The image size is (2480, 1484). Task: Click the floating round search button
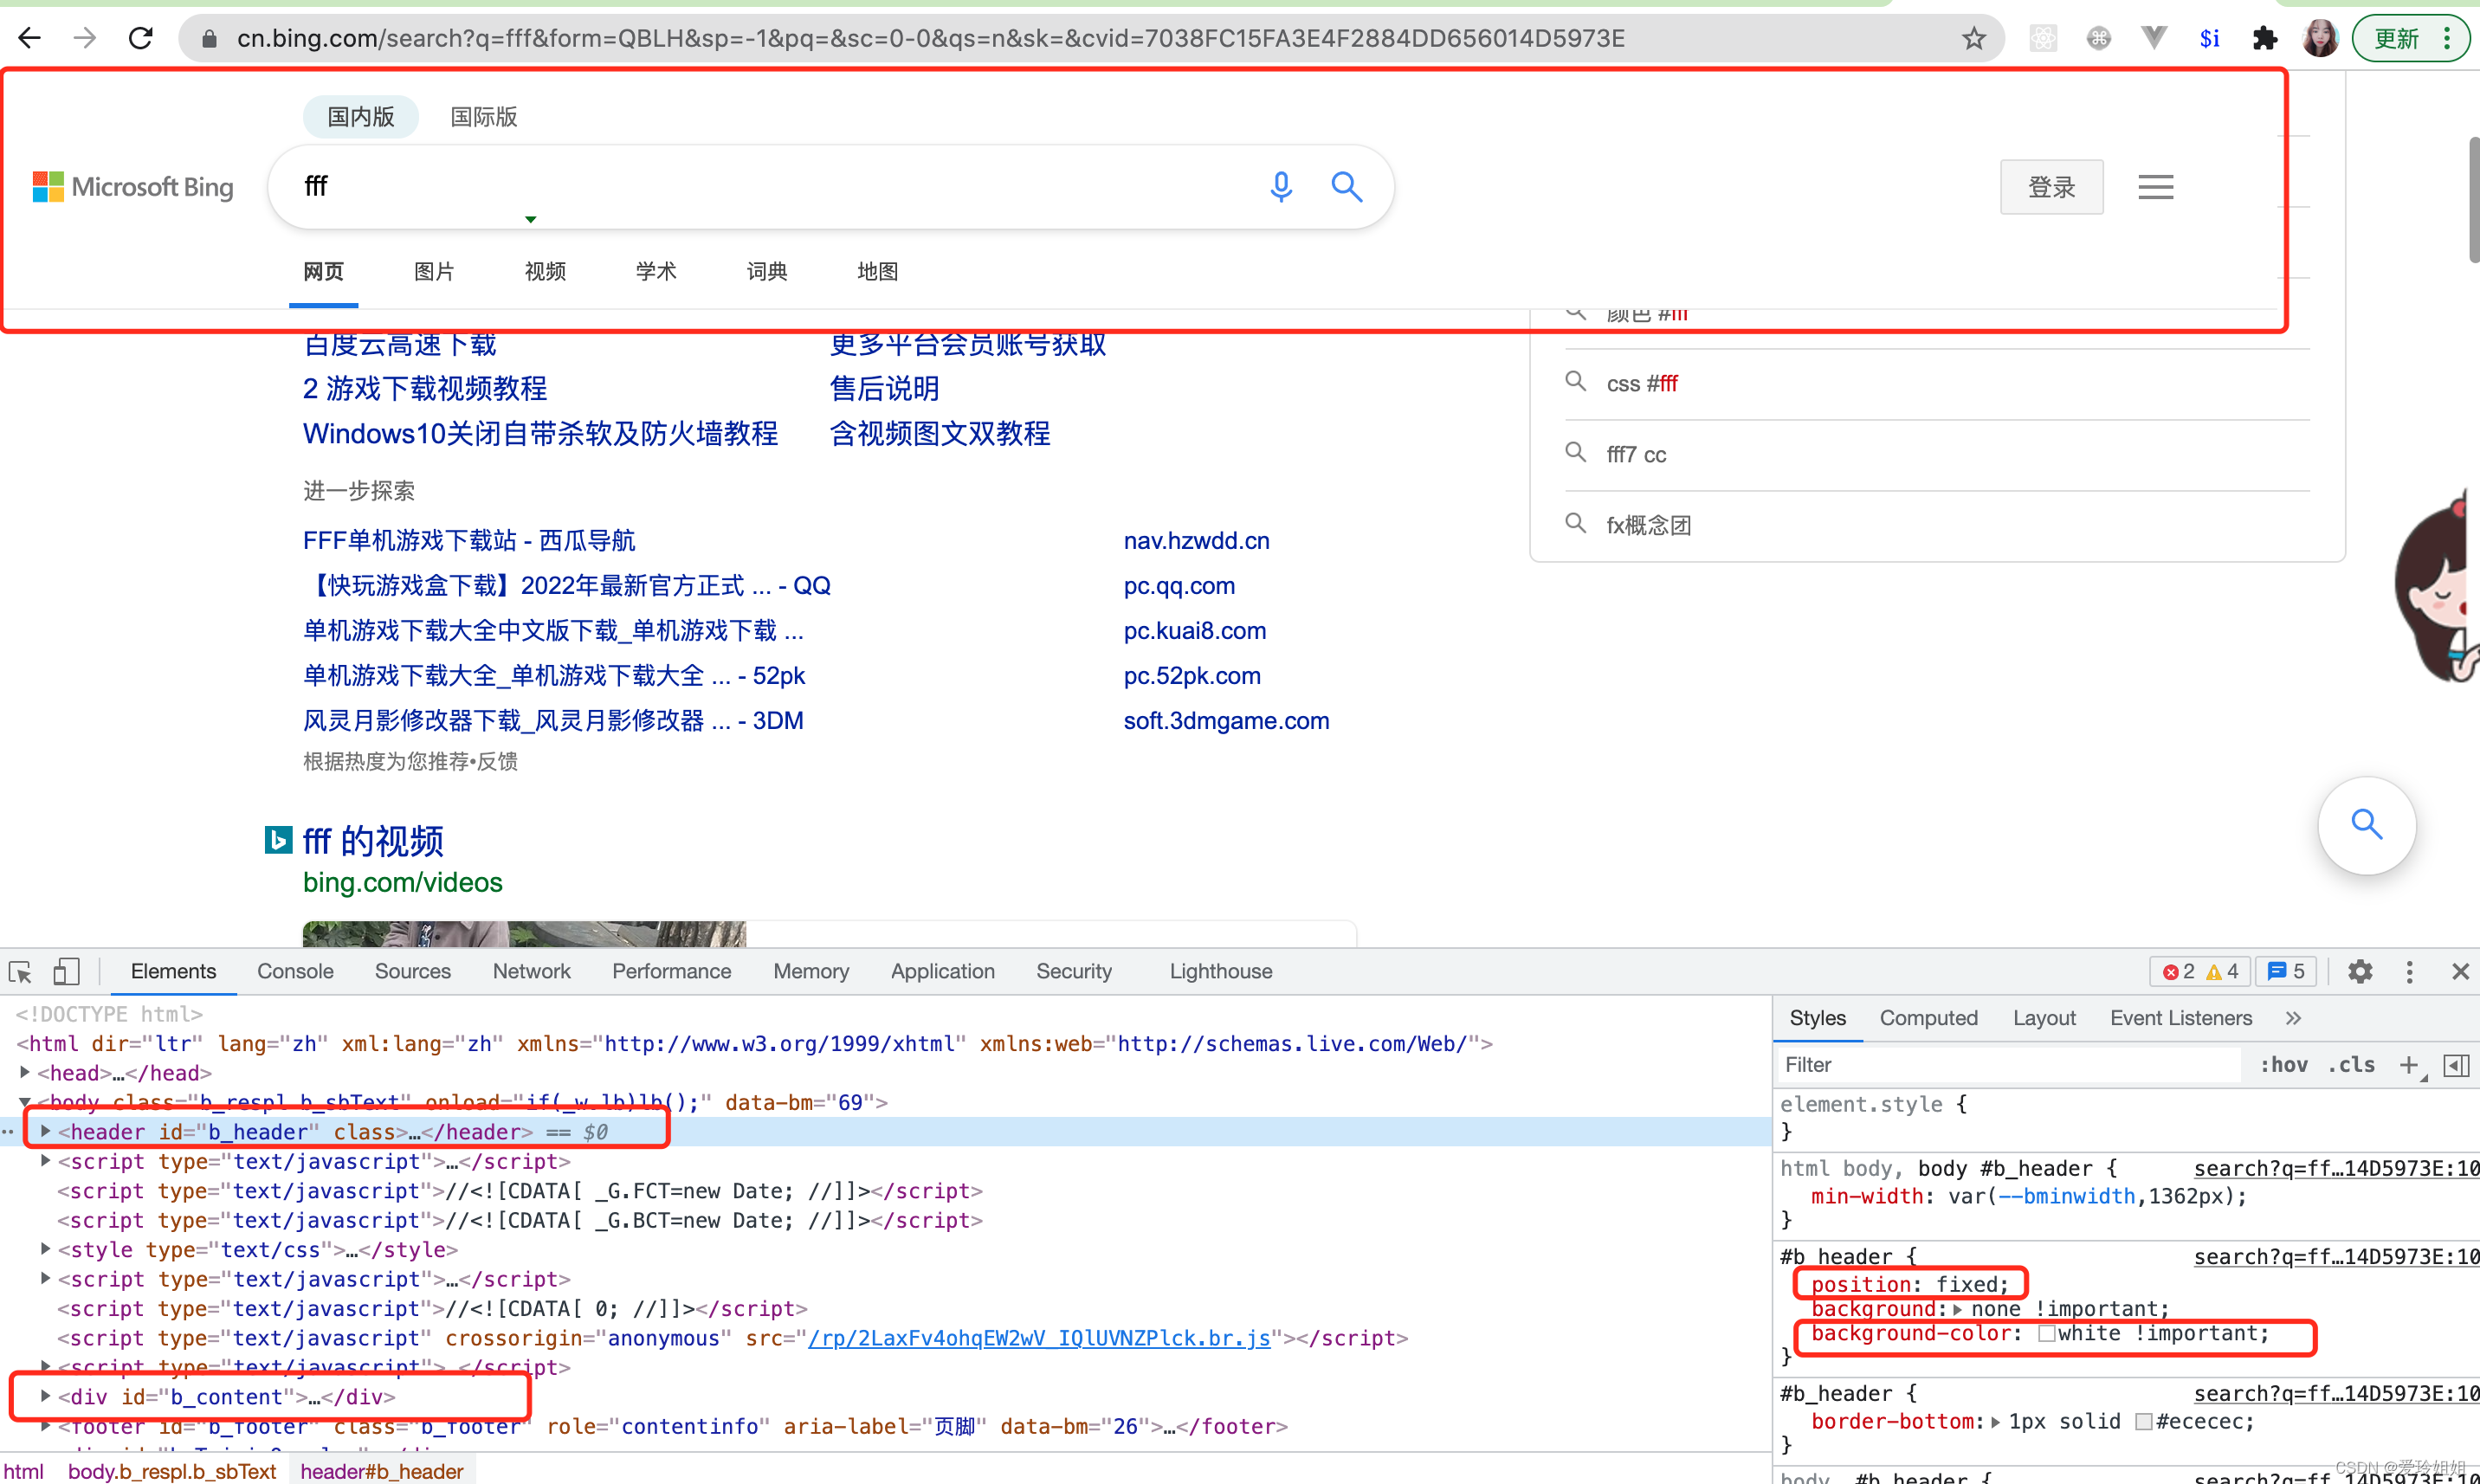pyautogui.click(x=2366, y=825)
